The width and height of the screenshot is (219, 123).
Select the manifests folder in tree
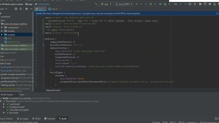(x=5, y=17)
